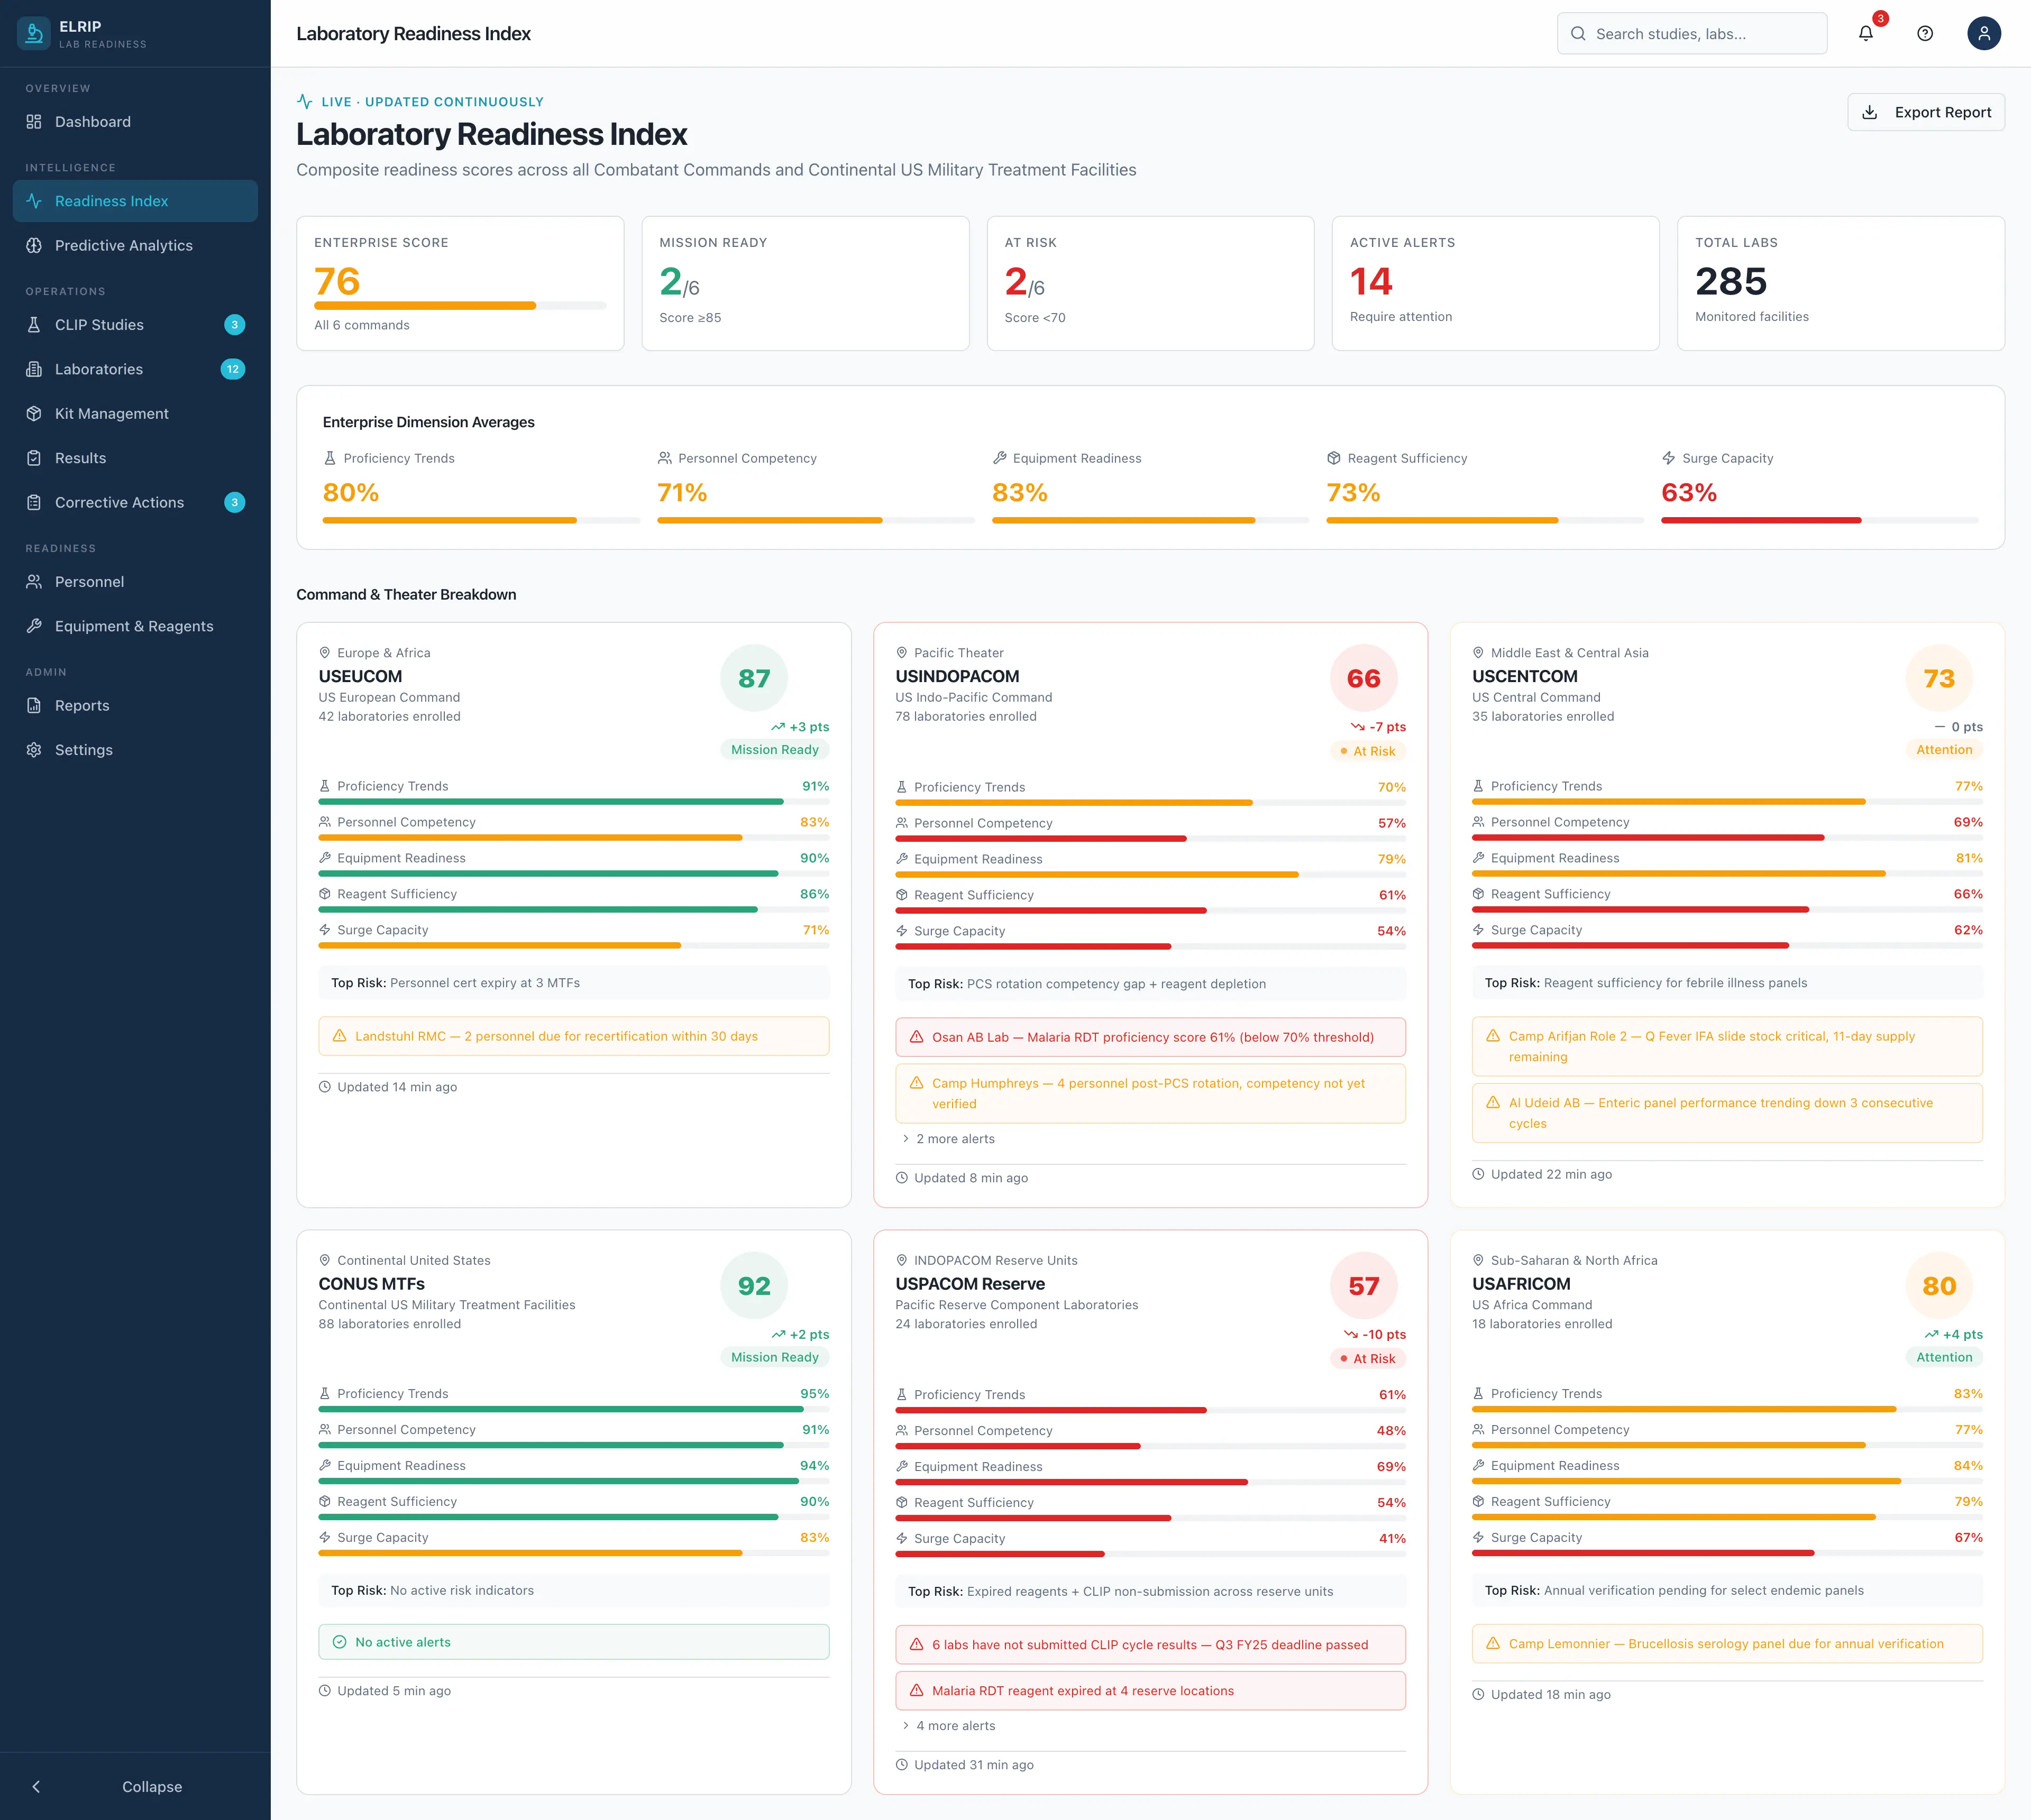Click the Corrective Actions icon in sidebar
The height and width of the screenshot is (1820, 2031).
coord(33,502)
